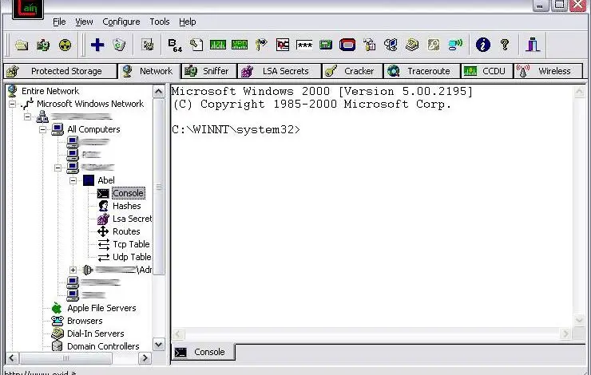
Task: Click the blue plus Add to list icon
Action: coord(97,45)
